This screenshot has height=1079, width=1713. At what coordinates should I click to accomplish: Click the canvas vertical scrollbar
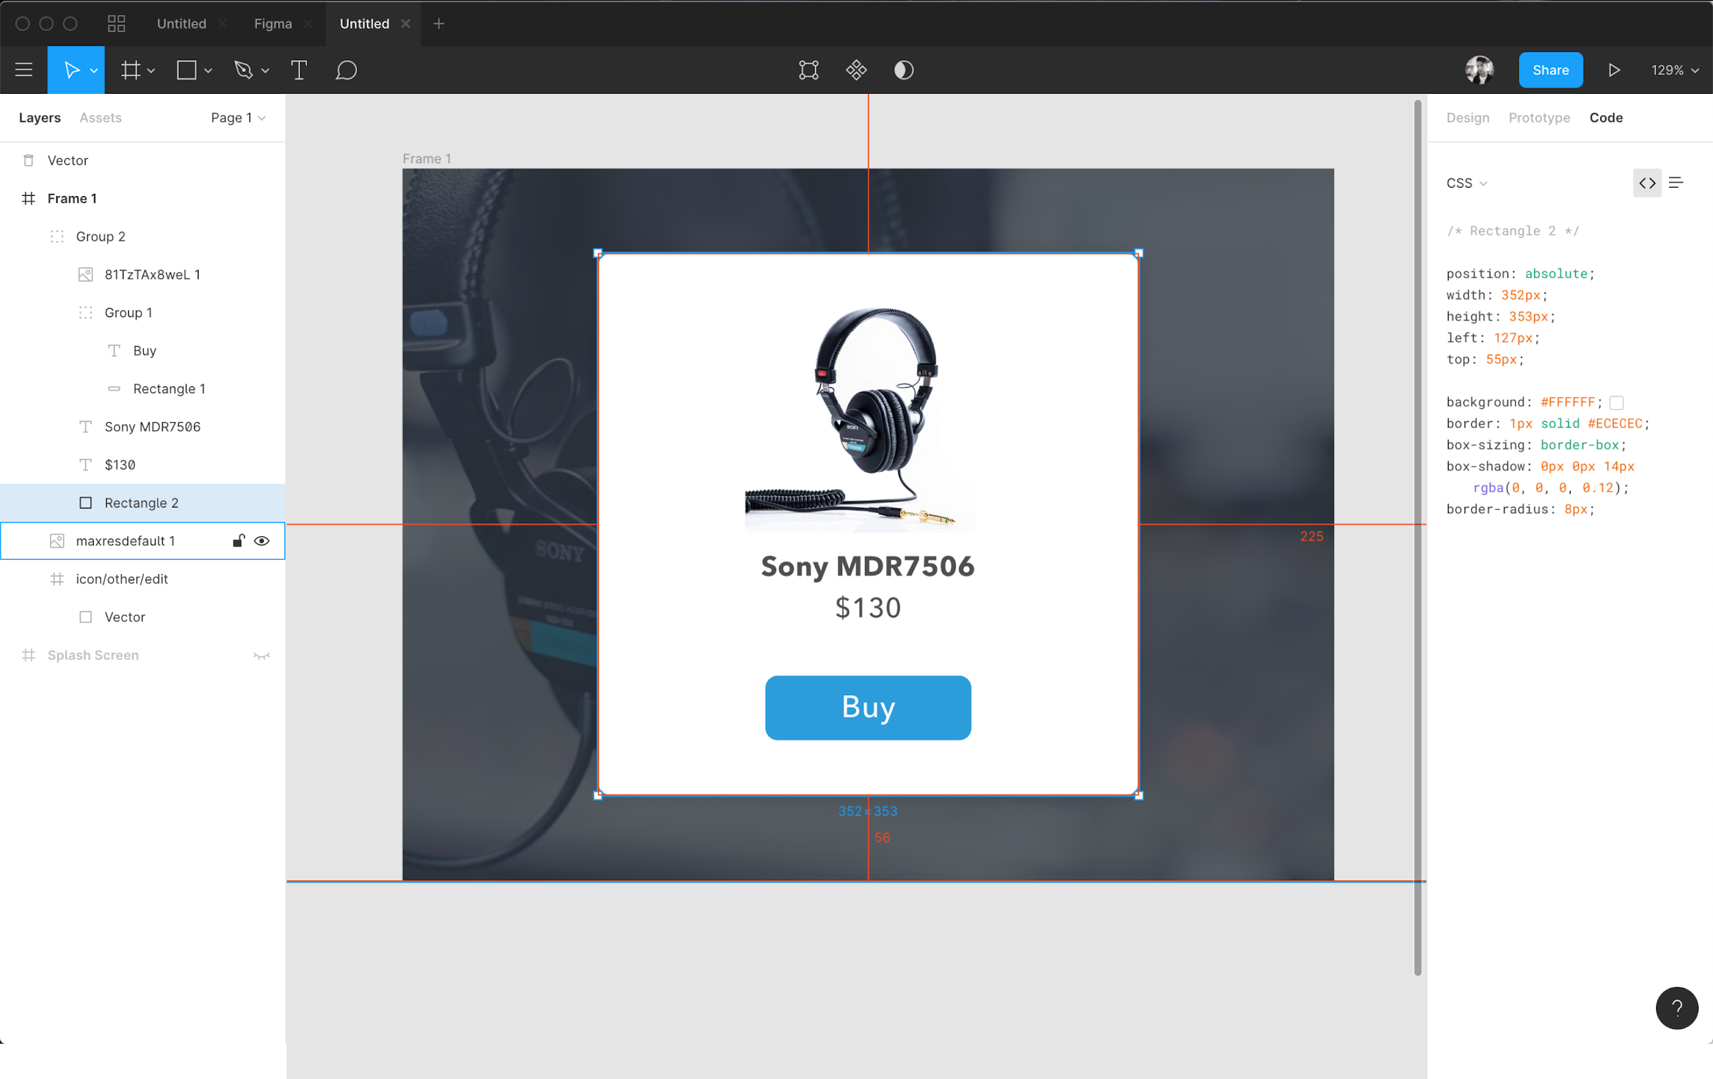1417,537
